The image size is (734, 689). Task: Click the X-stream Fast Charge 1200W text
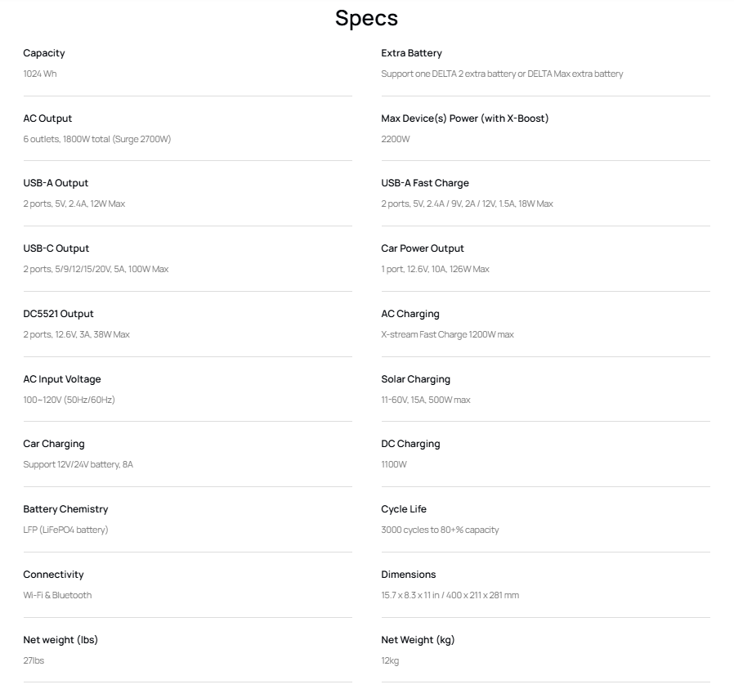tap(448, 334)
